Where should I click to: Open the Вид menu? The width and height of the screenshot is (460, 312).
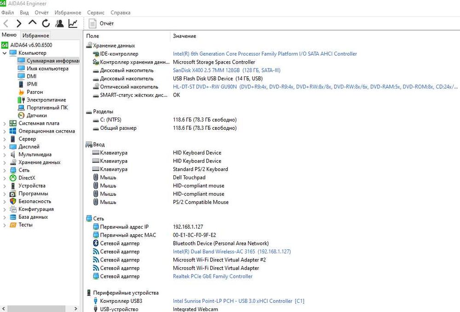pyautogui.click(x=24, y=12)
